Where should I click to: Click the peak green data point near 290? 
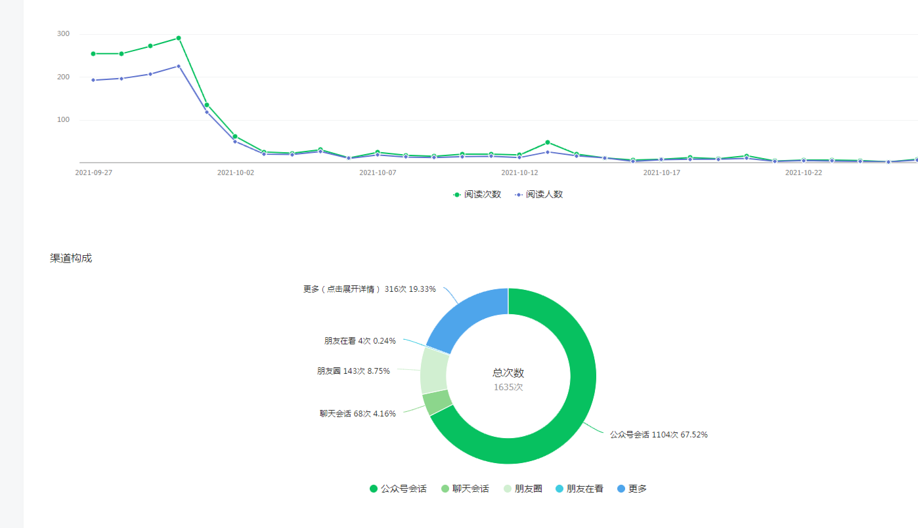pyautogui.click(x=179, y=38)
